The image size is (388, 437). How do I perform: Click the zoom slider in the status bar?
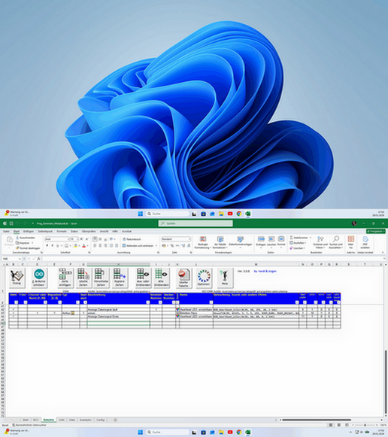[365, 425]
